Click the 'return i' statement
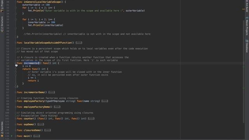 33,80
